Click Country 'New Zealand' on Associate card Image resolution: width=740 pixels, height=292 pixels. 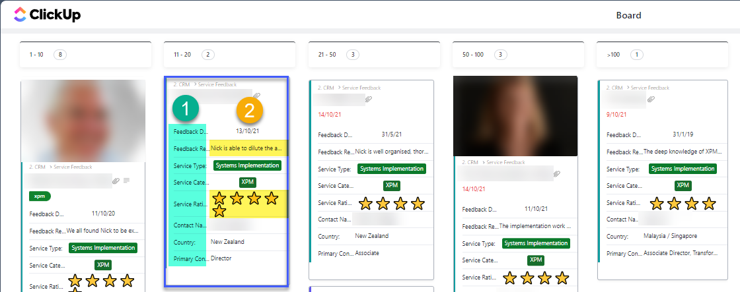[372, 235]
